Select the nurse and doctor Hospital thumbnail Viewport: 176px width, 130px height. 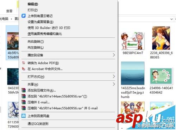(x=133, y=41)
